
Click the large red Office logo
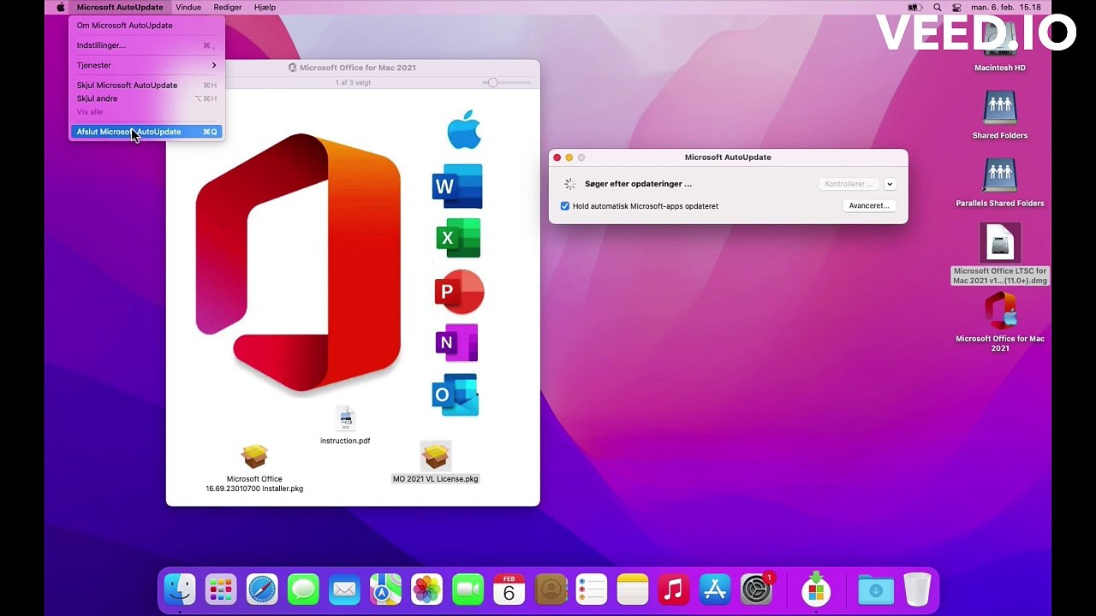coord(299,262)
